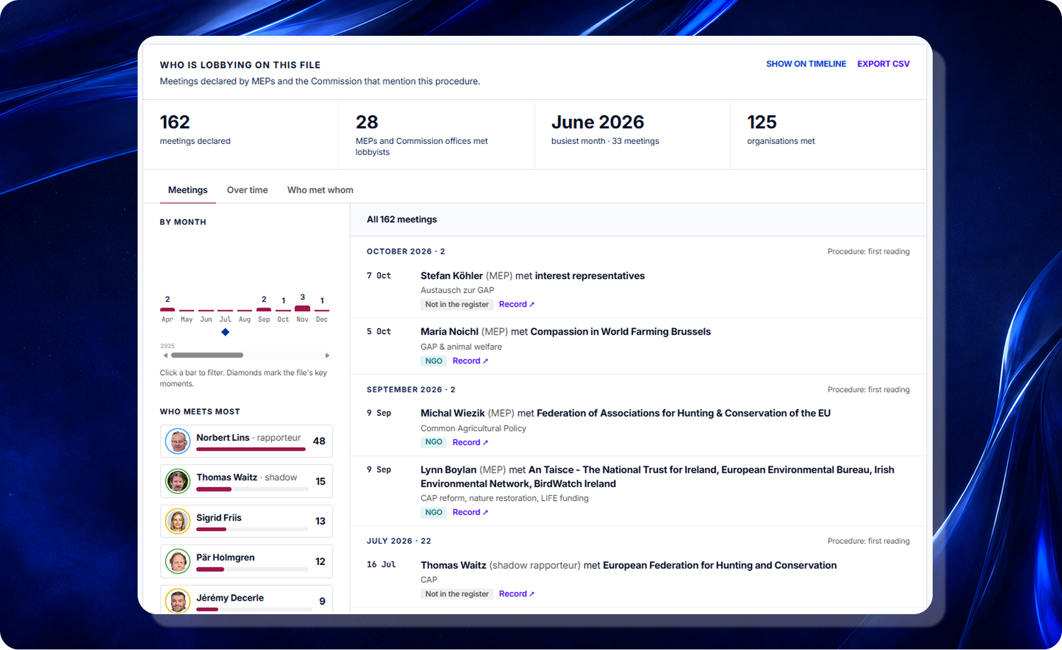
Task: Click Thomas Waitz avatar photo
Action: 178,481
